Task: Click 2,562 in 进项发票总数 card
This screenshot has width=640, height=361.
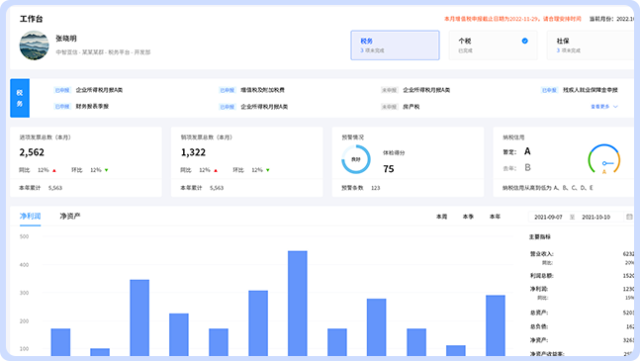Action: [32, 152]
